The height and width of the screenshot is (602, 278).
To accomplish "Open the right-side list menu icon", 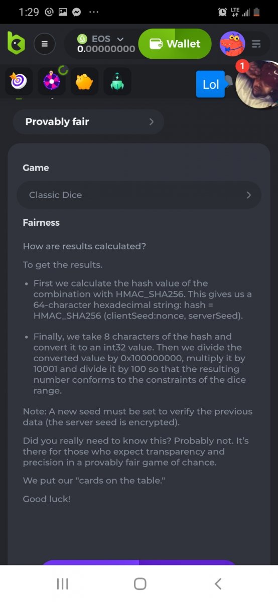I will point(256,44).
